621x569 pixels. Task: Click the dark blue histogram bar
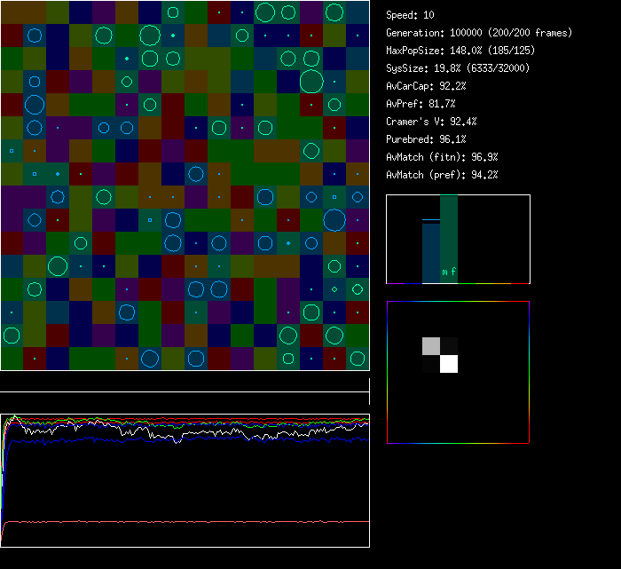coord(430,253)
